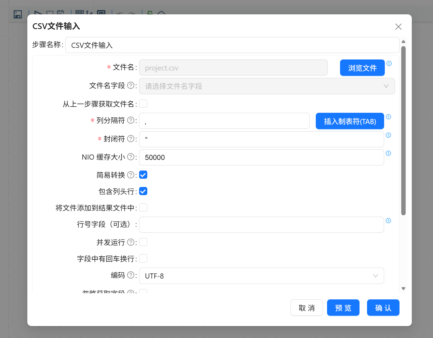Click the 预览 button
This screenshot has width=433, height=338.
pyautogui.click(x=343, y=308)
